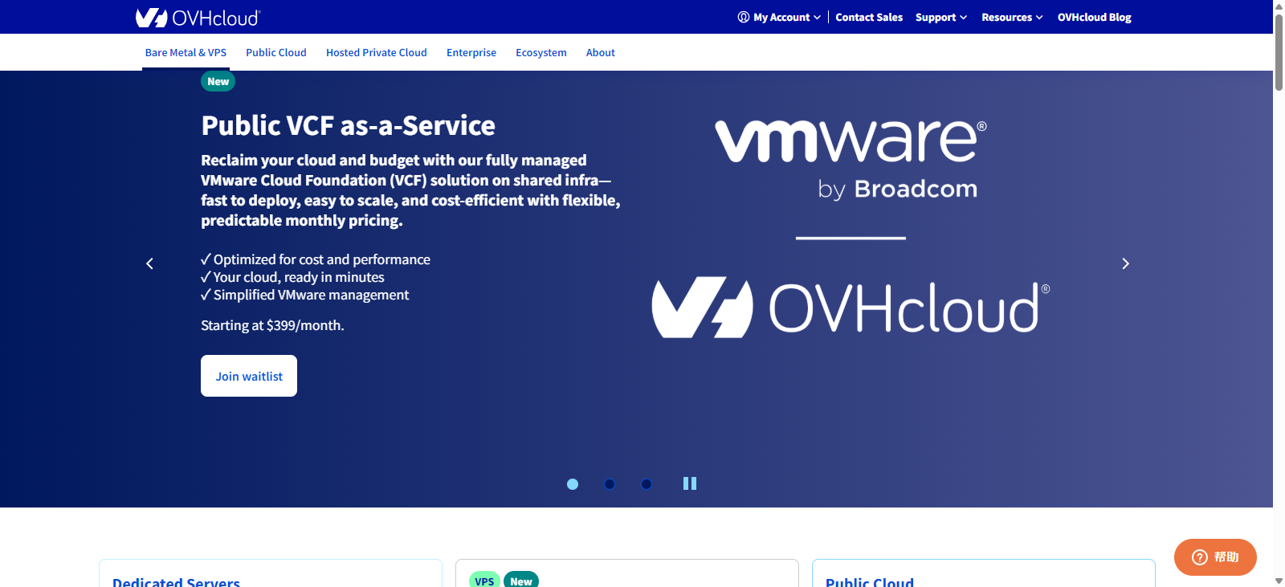Screen dimensions: 1285x587
Task: Select the Bare Metal & VPS tab
Action: coord(186,53)
